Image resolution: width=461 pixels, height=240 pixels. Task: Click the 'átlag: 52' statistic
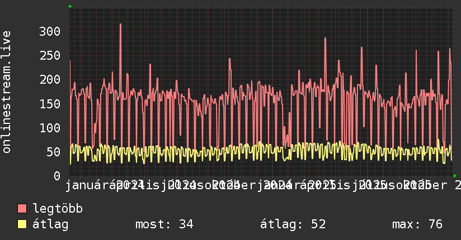[x=293, y=224]
